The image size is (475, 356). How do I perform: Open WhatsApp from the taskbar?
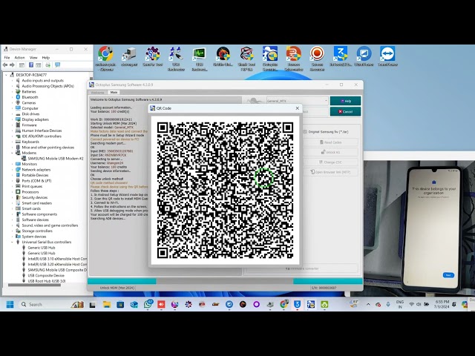tap(148, 304)
